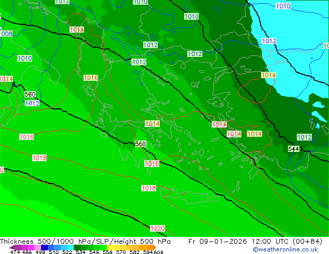
Task: Pick the cyan legend swatch before 534
Action: click(71, 247)
